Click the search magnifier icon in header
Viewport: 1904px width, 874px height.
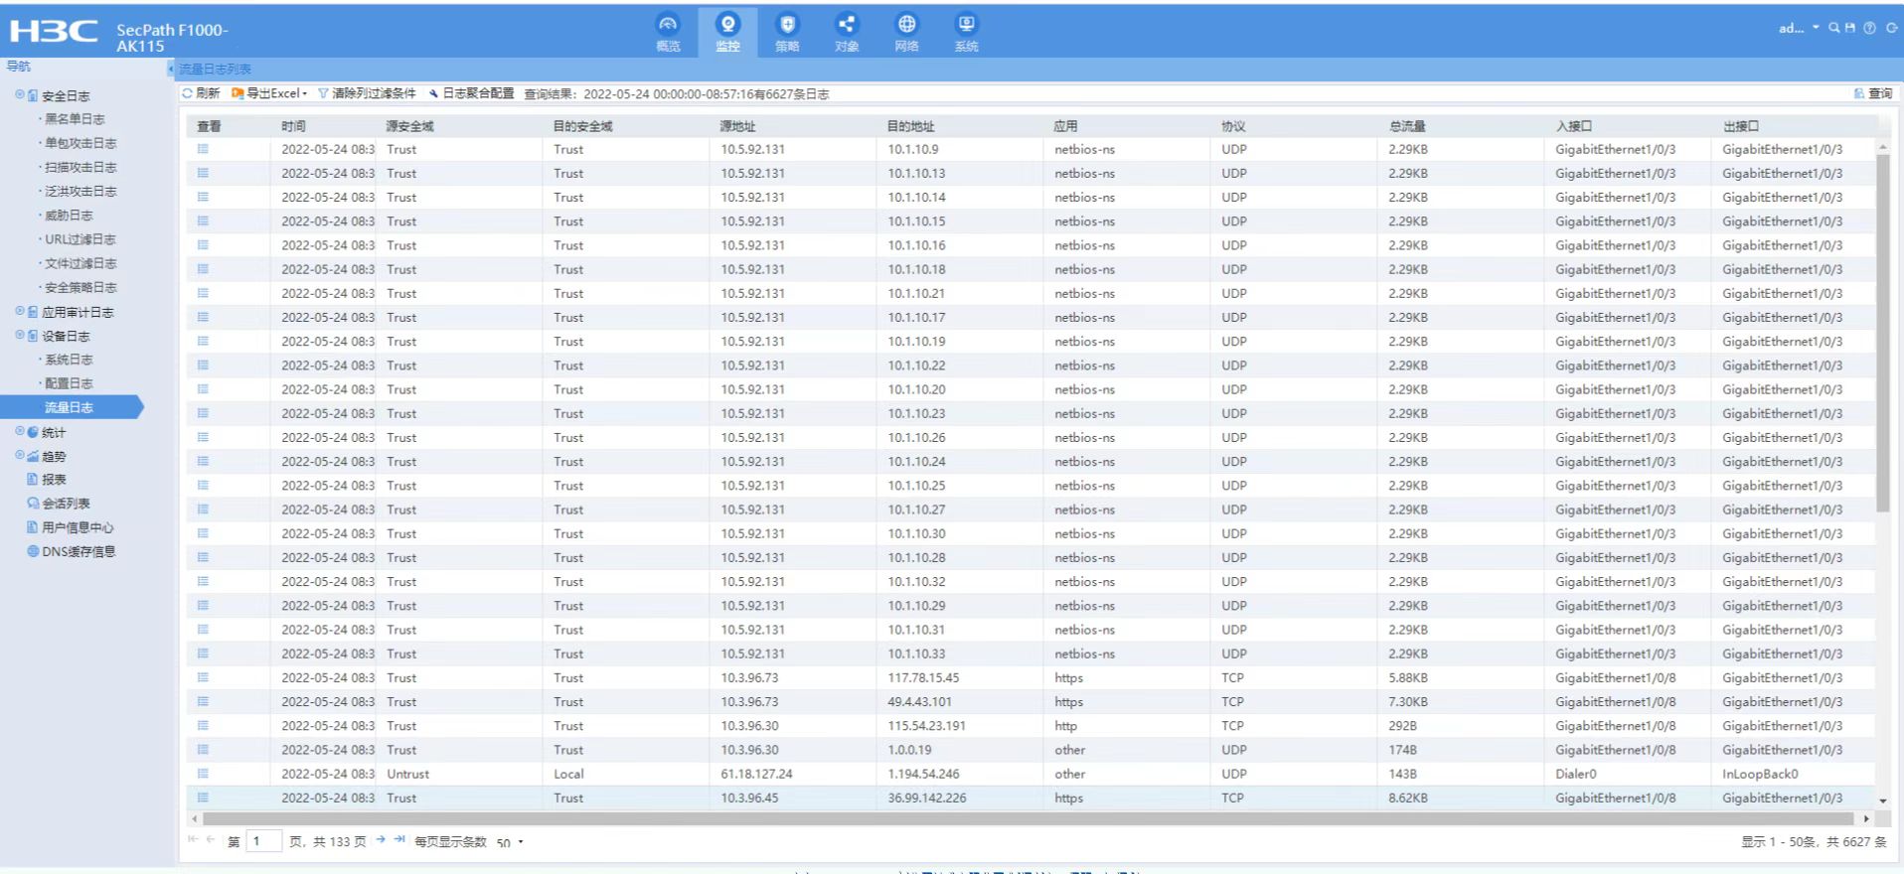click(x=1833, y=28)
